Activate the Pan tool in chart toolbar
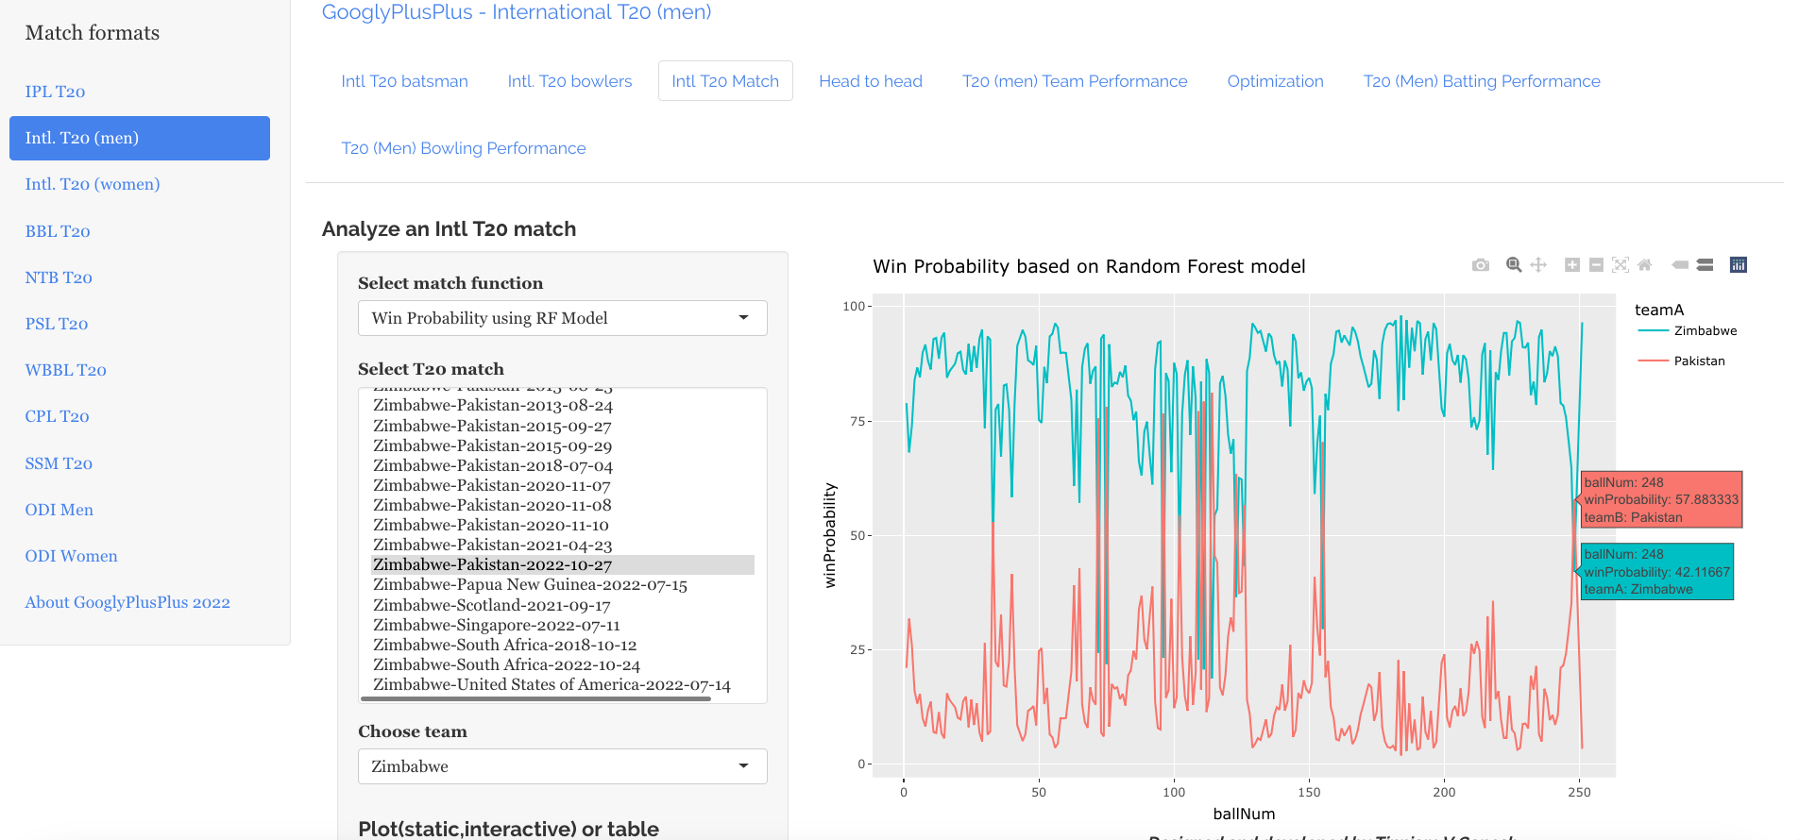The image size is (1799, 840). coord(1538,265)
